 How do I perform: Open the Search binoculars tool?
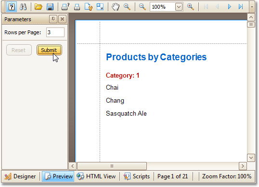point(23,7)
